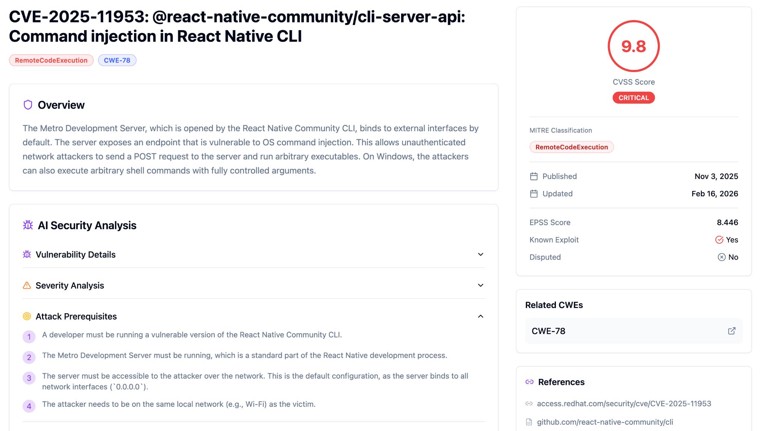762x431 pixels.
Task: Expand the Vulnerability Details section
Action: coord(480,255)
